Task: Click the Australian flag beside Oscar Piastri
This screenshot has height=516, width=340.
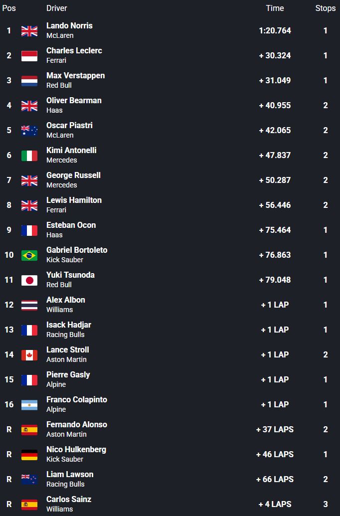Action: coord(29,131)
